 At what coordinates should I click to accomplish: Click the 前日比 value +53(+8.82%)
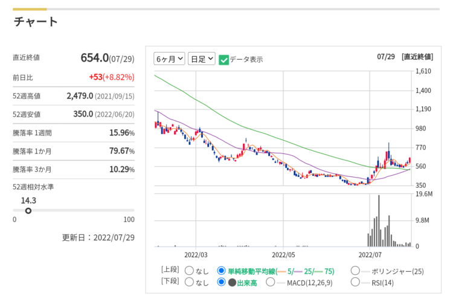(x=112, y=77)
